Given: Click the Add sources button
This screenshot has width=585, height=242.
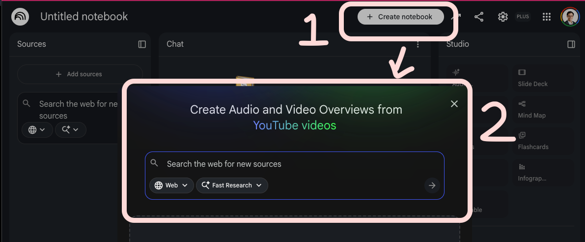Looking at the screenshot, I should 80,74.
